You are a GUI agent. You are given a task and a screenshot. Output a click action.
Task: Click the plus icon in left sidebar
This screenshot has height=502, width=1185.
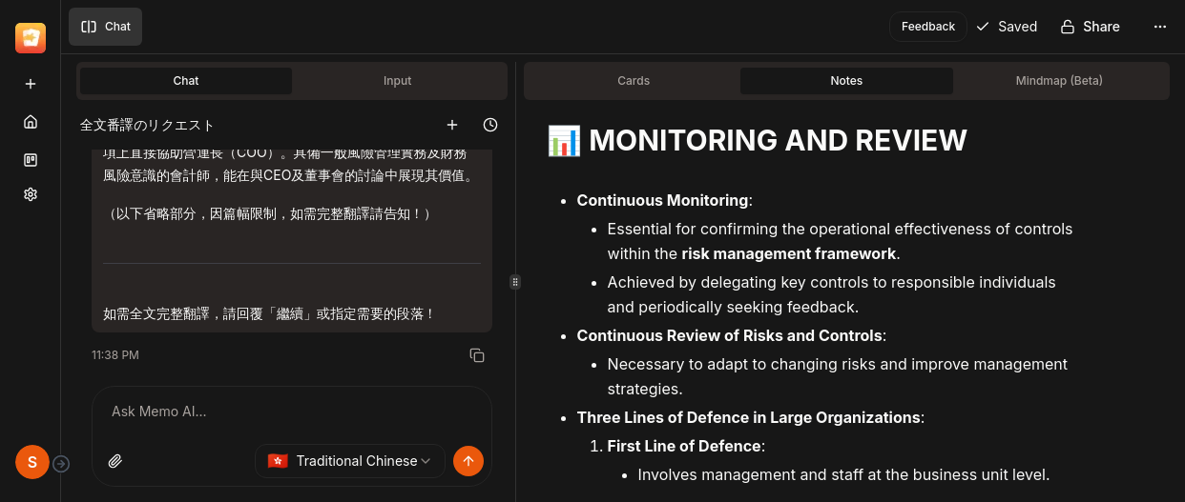coord(31,84)
